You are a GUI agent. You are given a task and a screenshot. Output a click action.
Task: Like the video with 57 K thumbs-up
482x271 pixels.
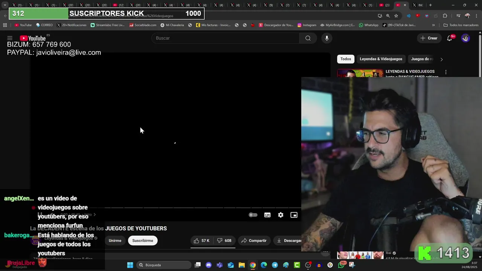201,241
